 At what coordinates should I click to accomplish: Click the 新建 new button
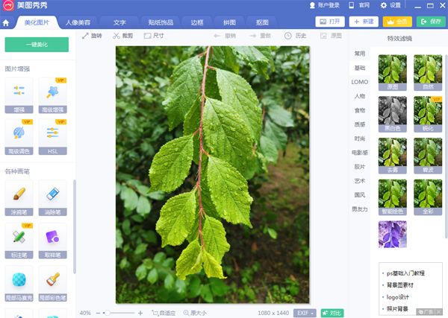click(x=364, y=22)
